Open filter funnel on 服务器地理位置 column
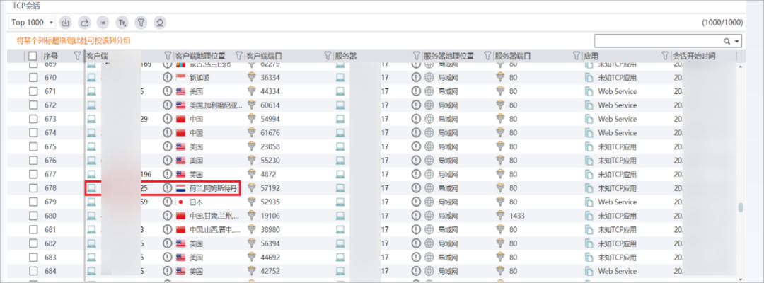Screen dimensions: 764x283 tap(487, 56)
